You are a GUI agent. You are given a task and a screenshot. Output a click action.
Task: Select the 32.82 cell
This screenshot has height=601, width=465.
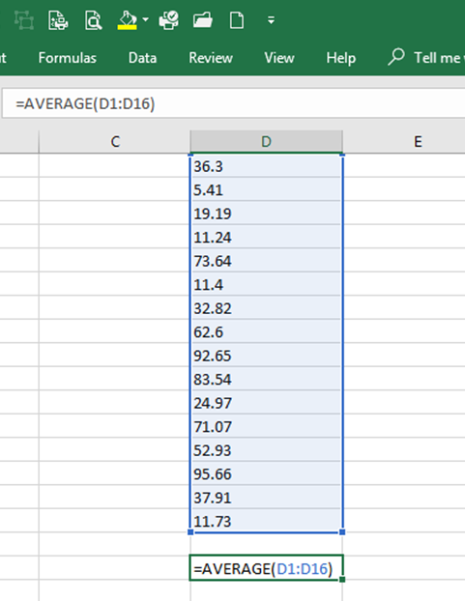(x=266, y=308)
